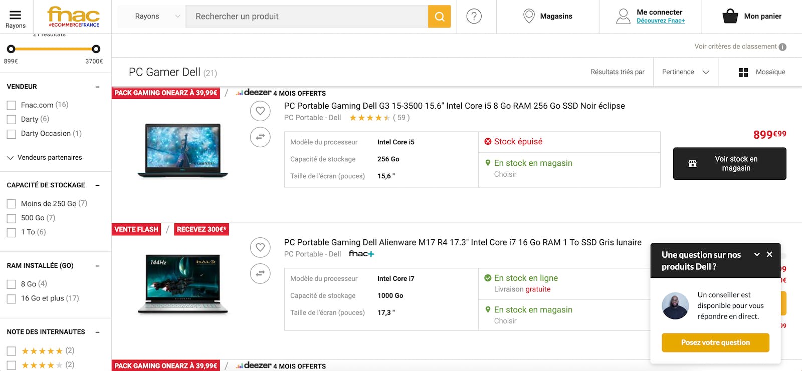Compare the Dell G3 laptop
Viewport: 802px width, 371px height.
click(x=260, y=137)
